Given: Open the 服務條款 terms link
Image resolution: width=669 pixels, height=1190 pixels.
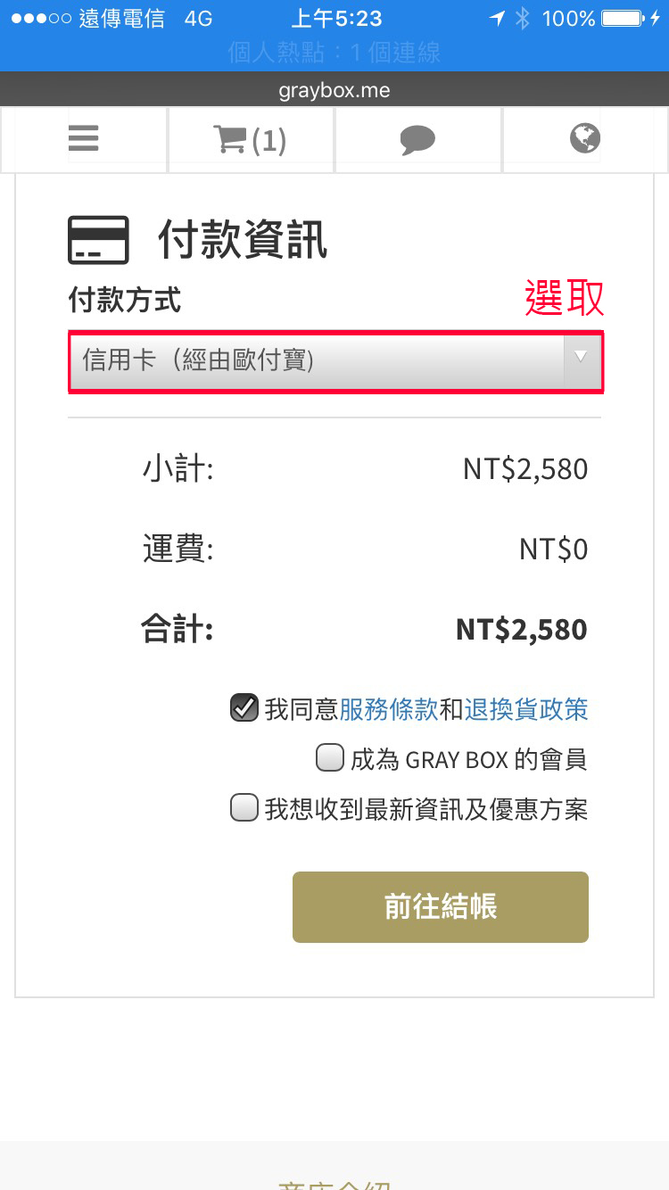Looking at the screenshot, I should click(389, 709).
